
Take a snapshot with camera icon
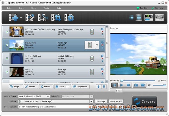point(136,85)
